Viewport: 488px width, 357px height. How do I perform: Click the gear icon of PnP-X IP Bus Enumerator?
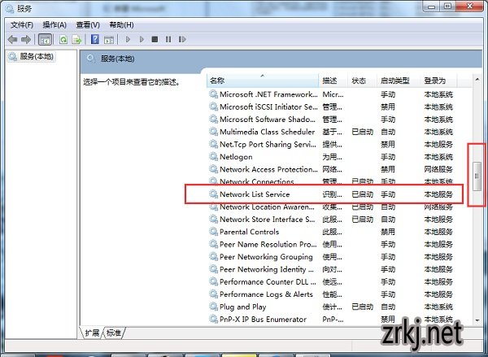click(x=213, y=319)
